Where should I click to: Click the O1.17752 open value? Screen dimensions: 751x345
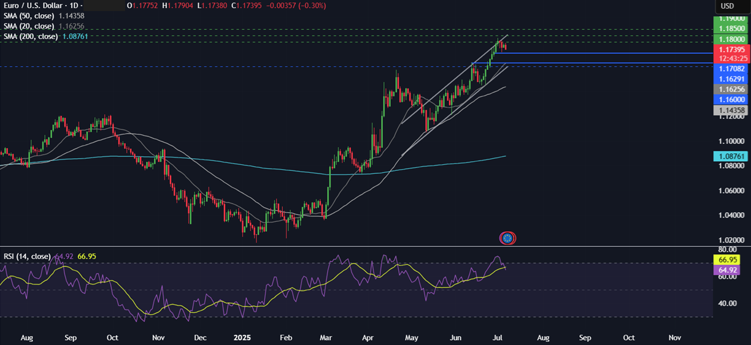[x=144, y=6]
